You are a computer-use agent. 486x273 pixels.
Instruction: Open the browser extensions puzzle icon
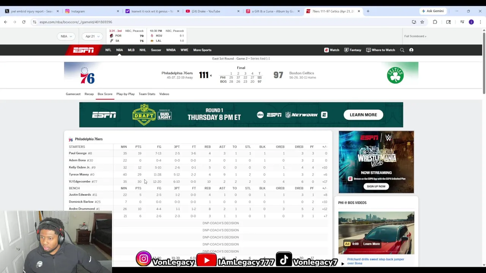435,22
